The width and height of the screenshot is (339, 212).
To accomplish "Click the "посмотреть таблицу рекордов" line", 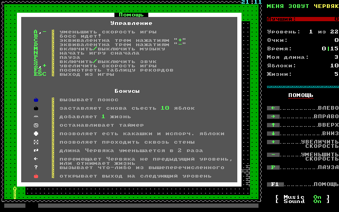I will 117,70.
